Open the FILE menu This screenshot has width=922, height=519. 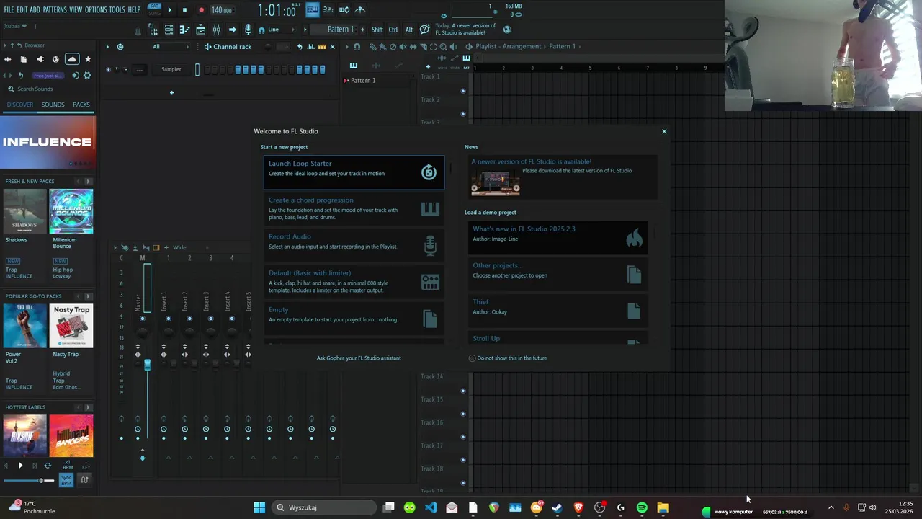tap(9, 10)
